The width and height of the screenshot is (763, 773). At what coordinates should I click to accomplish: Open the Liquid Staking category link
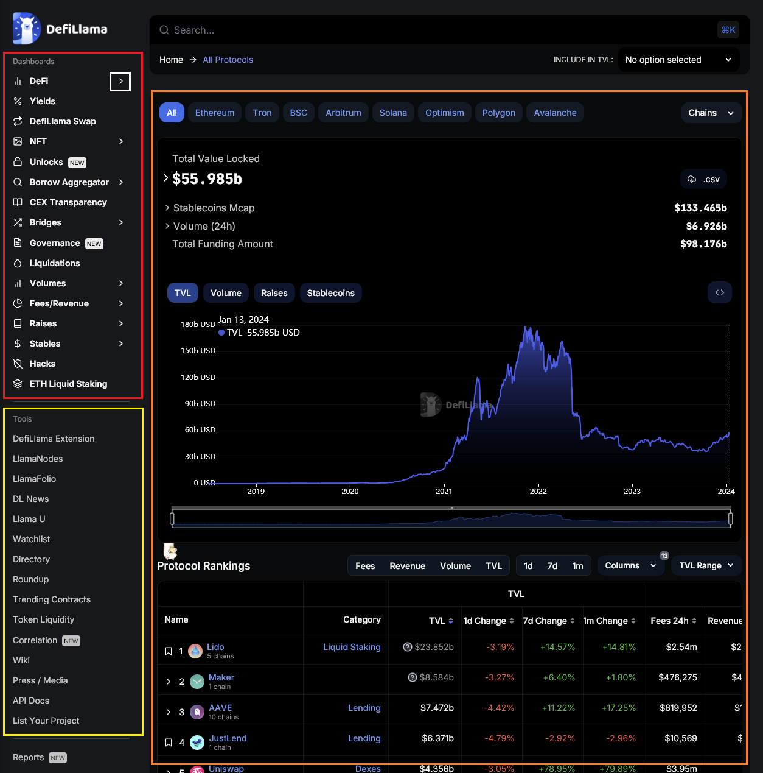[352, 647]
